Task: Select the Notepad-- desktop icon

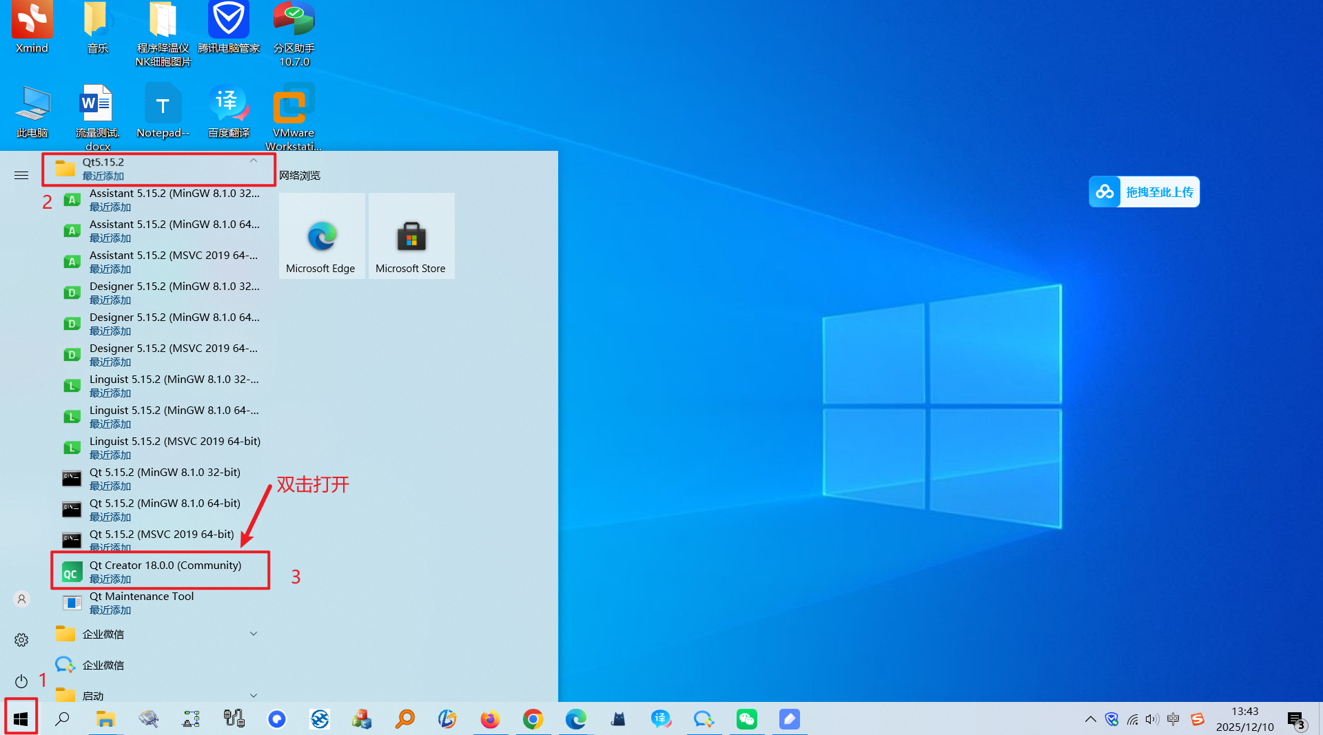Action: [163, 112]
